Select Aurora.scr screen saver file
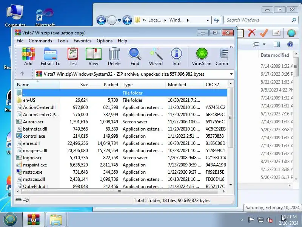 click(122, 122)
